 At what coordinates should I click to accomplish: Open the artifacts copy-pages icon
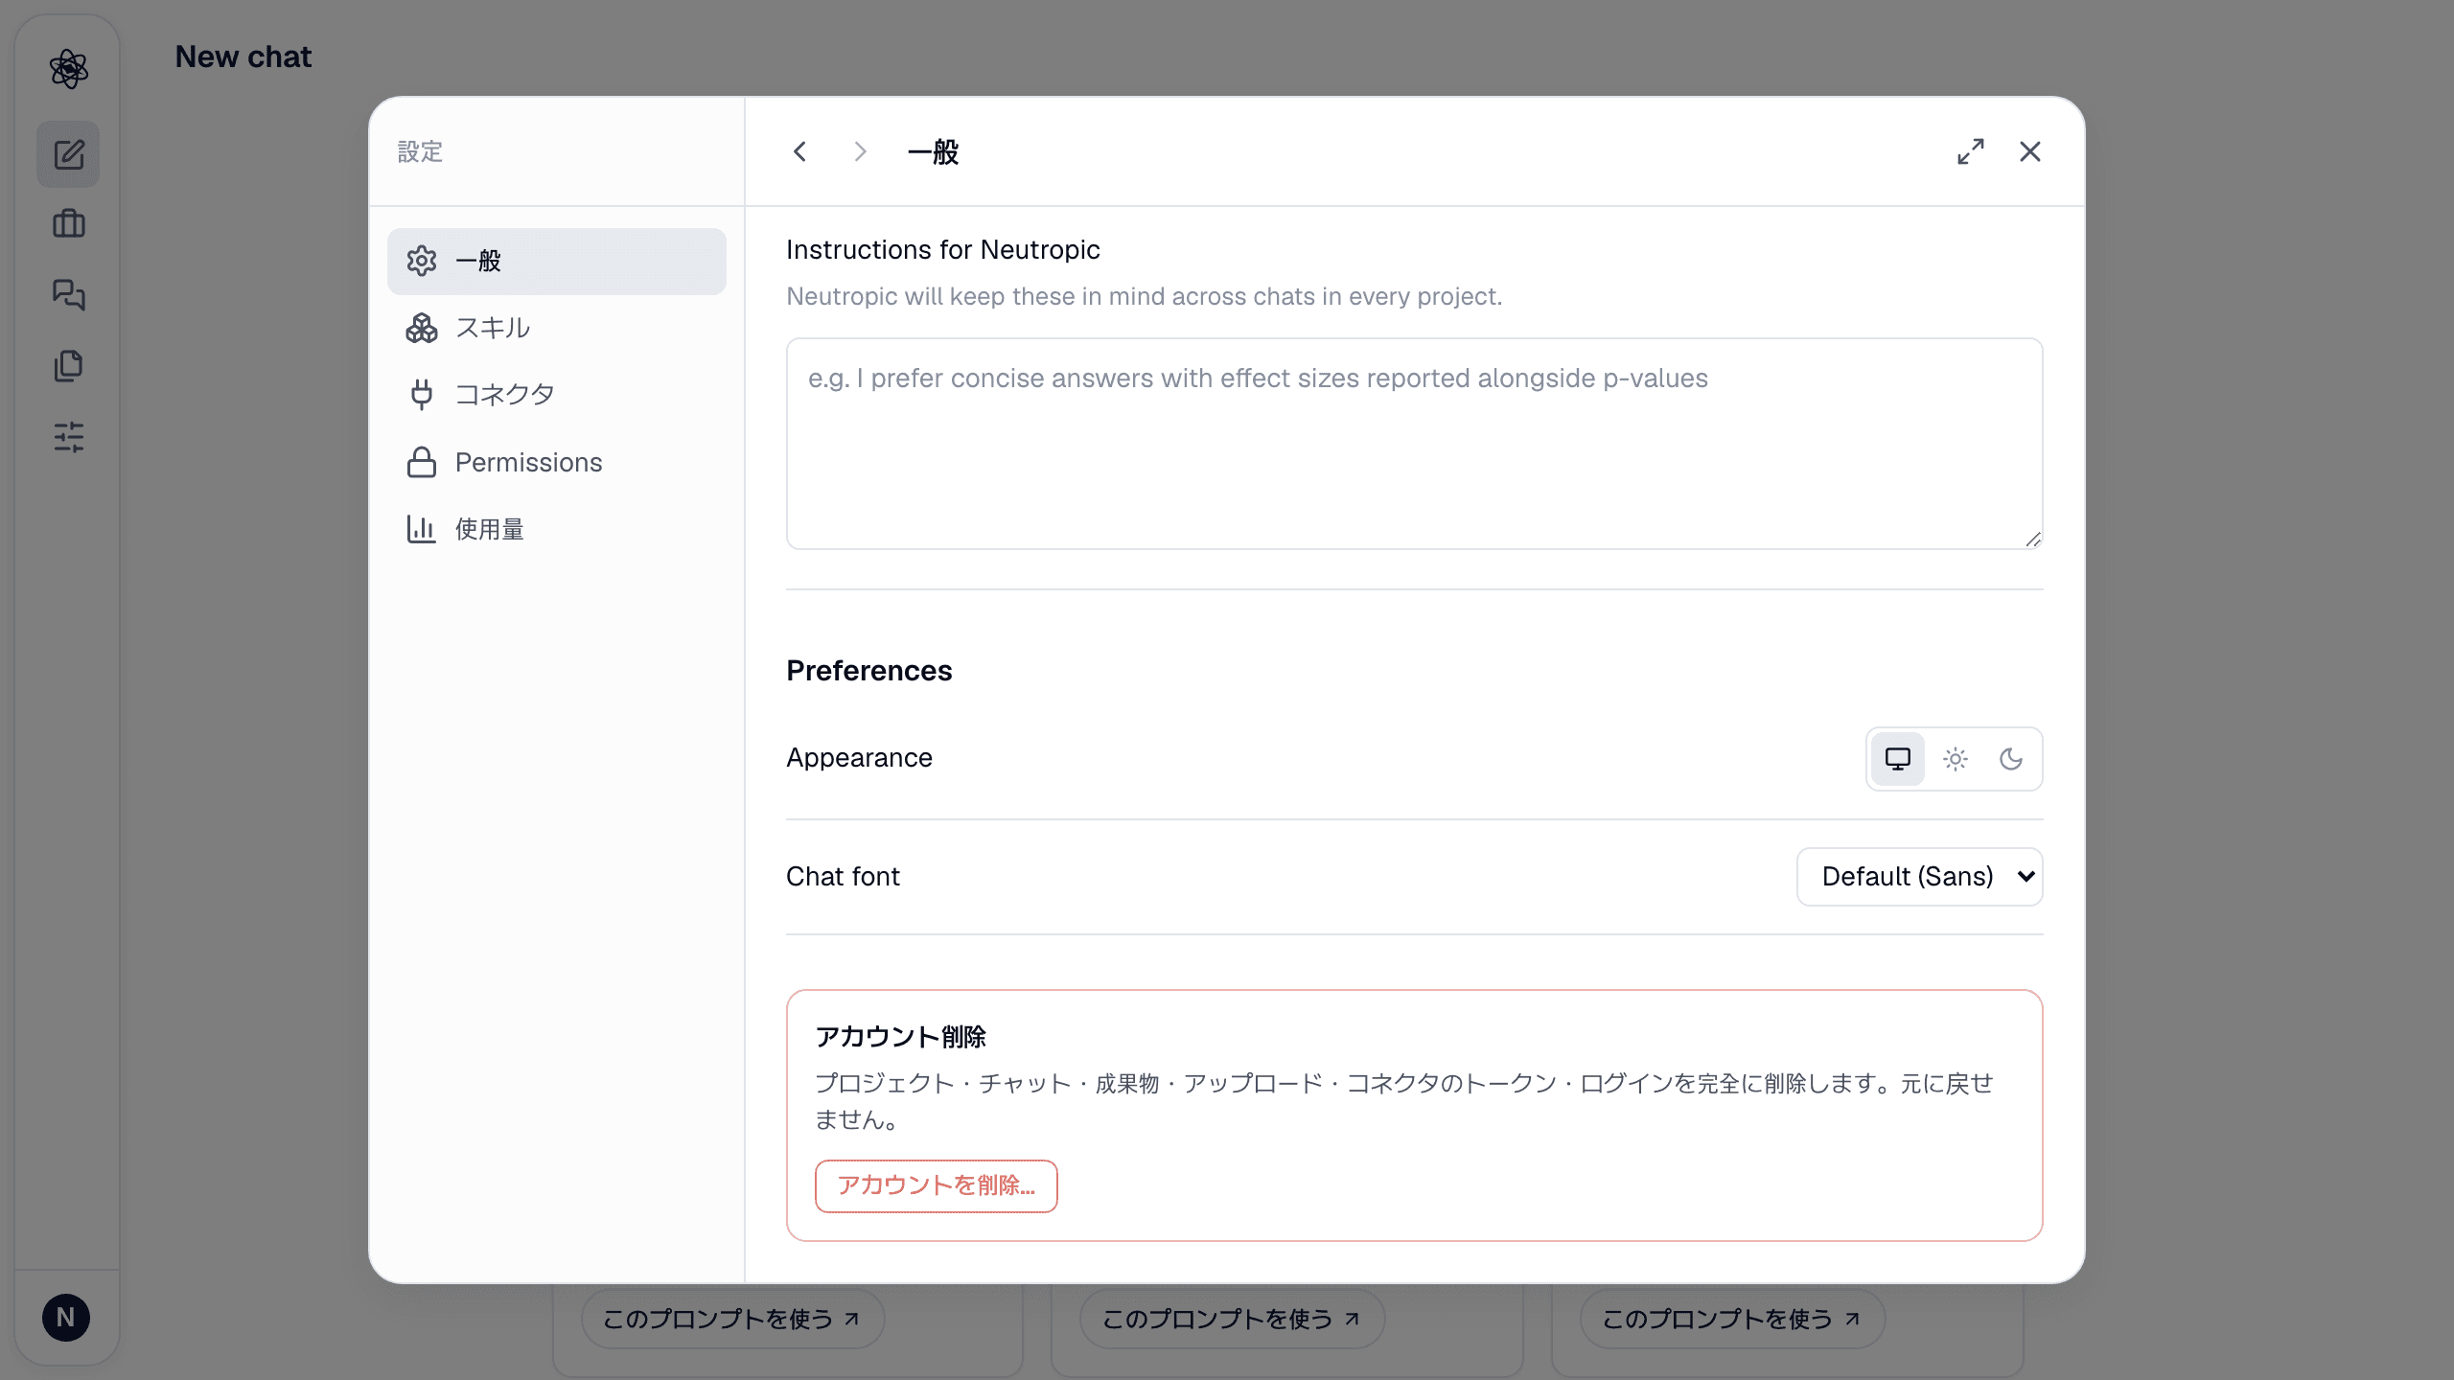[x=68, y=366]
